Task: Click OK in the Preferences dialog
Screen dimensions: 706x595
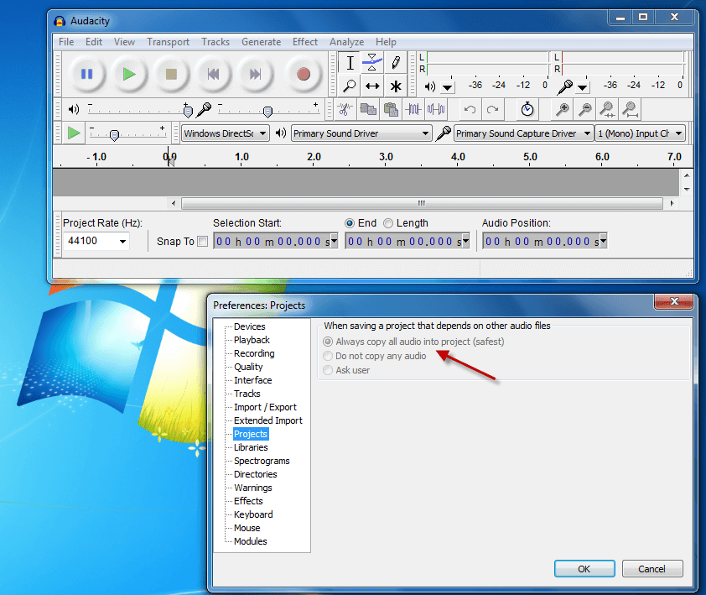Action: pos(584,569)
